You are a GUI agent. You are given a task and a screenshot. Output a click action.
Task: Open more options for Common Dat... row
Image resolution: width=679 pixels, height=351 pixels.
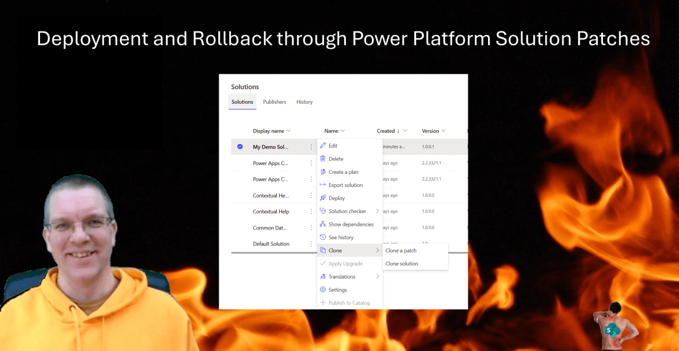click(311, 228)
